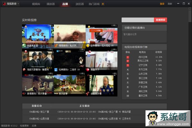Maximize the 搜狐影音 window
This screenshot has width=192, height=128.
[x=184, y=4]
